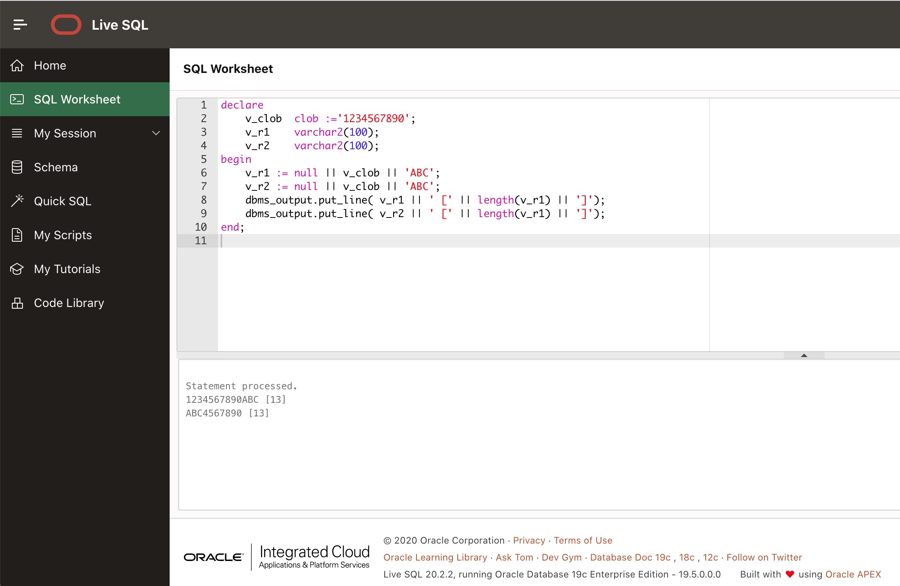Click the Privacy policy link

pyautogui.click(x=529, y=540)
